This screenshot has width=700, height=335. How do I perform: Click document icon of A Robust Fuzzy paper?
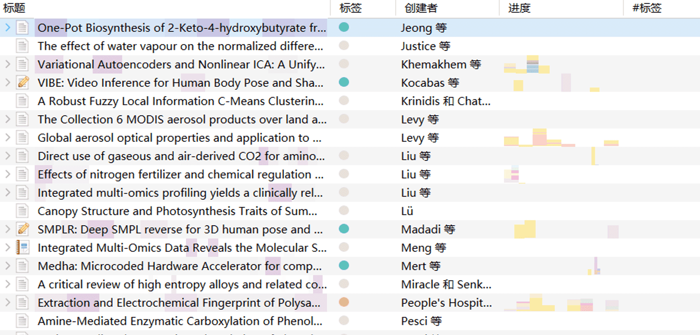click(x=22, y=101)
